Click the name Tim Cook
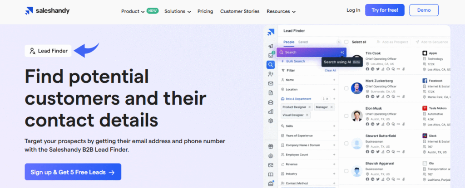Image resolution: width=465 pixels, height=188 pixels. 373,53
